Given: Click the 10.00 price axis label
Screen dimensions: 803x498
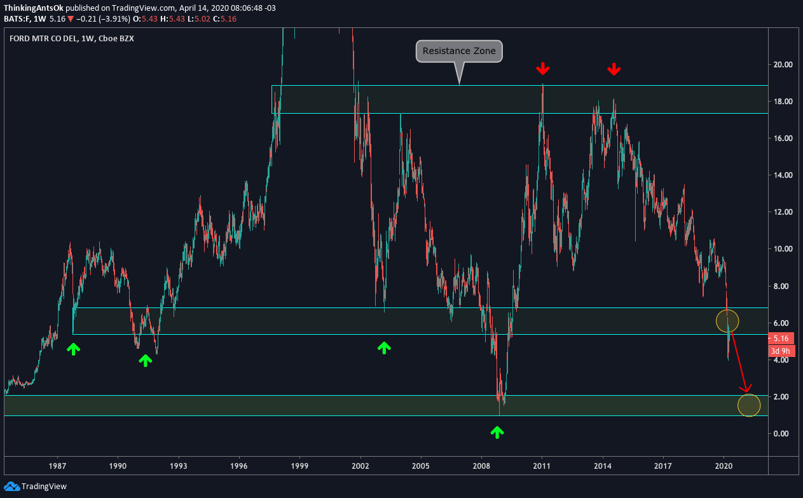Looking at the screenshot, I should (x=783, y=249).
